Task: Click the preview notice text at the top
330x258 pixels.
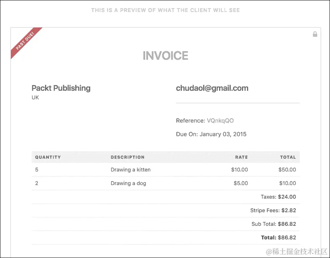Action: pyautogui.click(x=166, y=10)
